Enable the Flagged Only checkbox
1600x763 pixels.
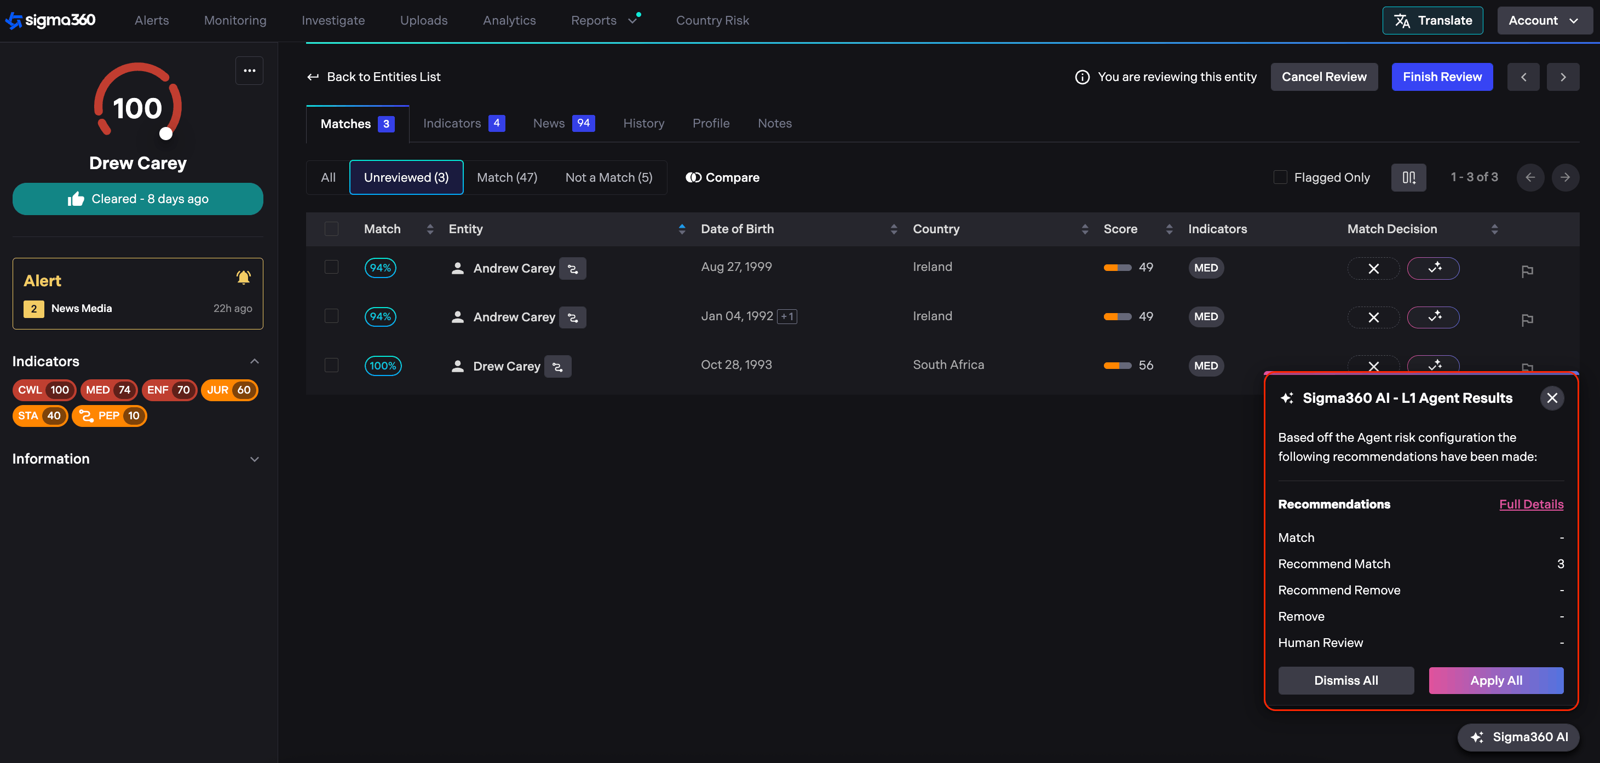1280,177
